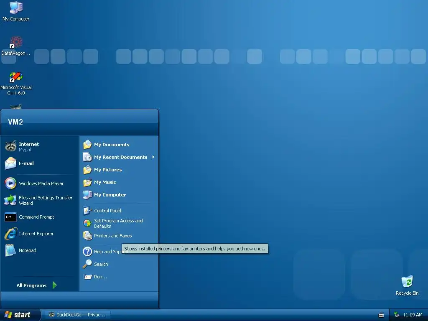Click the My Recent Documents icon
Viewport: 428px width, 321px height.
click(x=87, y=157)
